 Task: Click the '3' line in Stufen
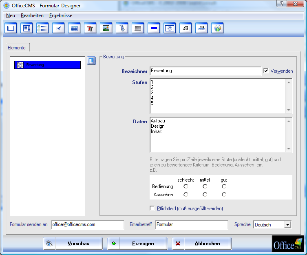tap(152, 93)
